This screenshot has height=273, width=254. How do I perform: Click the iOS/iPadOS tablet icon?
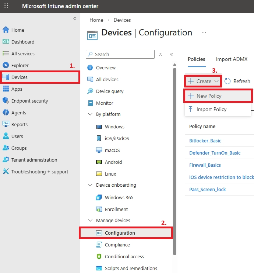pyautogui.click(x=99, y=138)
